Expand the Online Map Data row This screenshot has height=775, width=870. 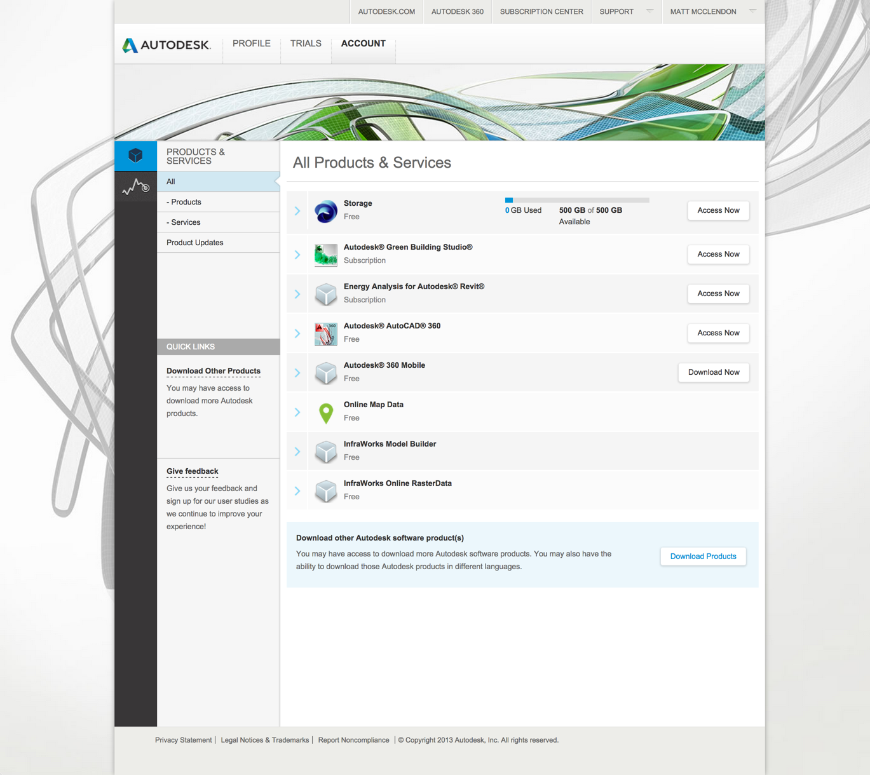297,412
